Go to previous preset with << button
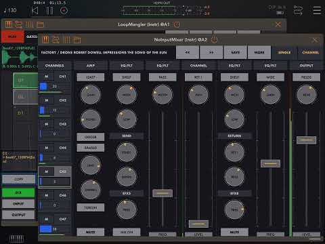Viewport: 325px width, 244px height. (x=188, y=52)
